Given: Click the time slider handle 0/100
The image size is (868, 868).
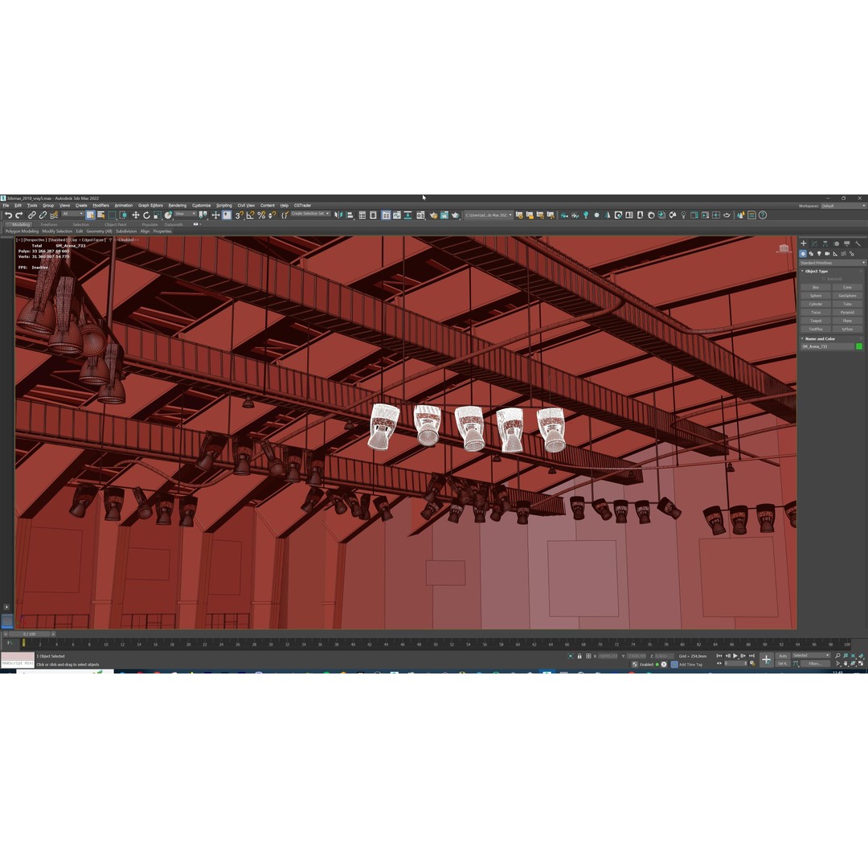Looking at the screenshot, I should pos(30,634).
